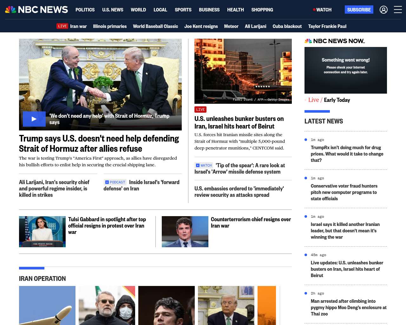This screenshot has width=406, height=325.
Task: Click the PODCAST badge on Inside Israel story
Action: (115, 182)
